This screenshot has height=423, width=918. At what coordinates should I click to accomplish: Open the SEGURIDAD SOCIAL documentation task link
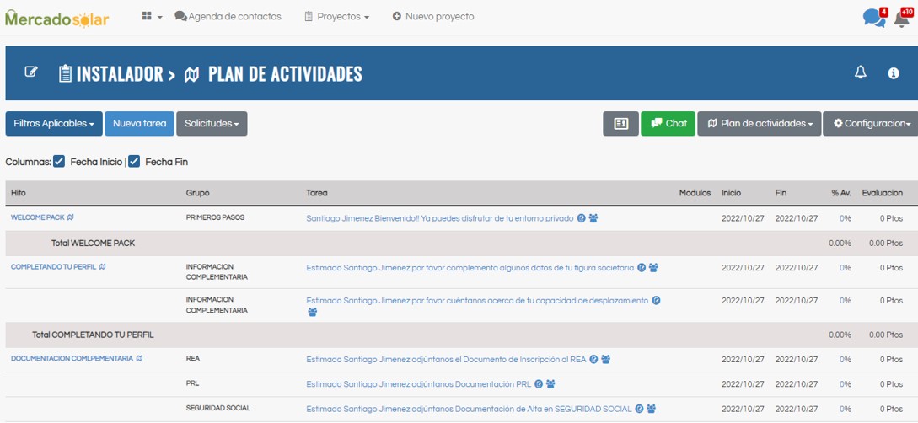click(468, 409)
